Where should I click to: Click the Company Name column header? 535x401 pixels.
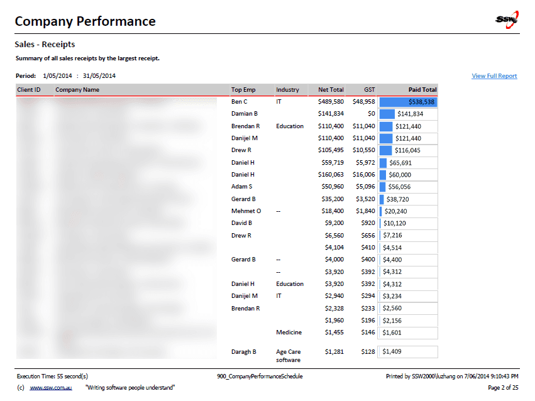77,90
